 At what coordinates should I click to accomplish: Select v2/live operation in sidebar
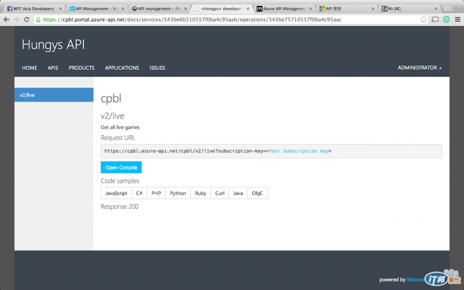[x=54, y=95]
